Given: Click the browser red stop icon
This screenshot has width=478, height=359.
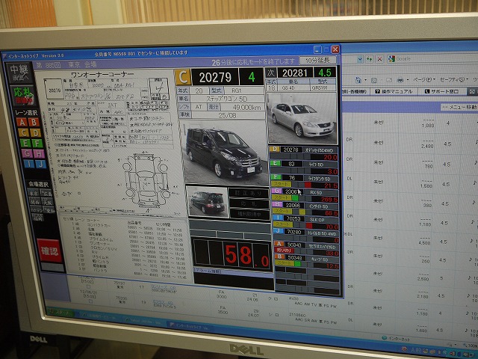Looking at the screenshot, I should click(x=380, y=59).
